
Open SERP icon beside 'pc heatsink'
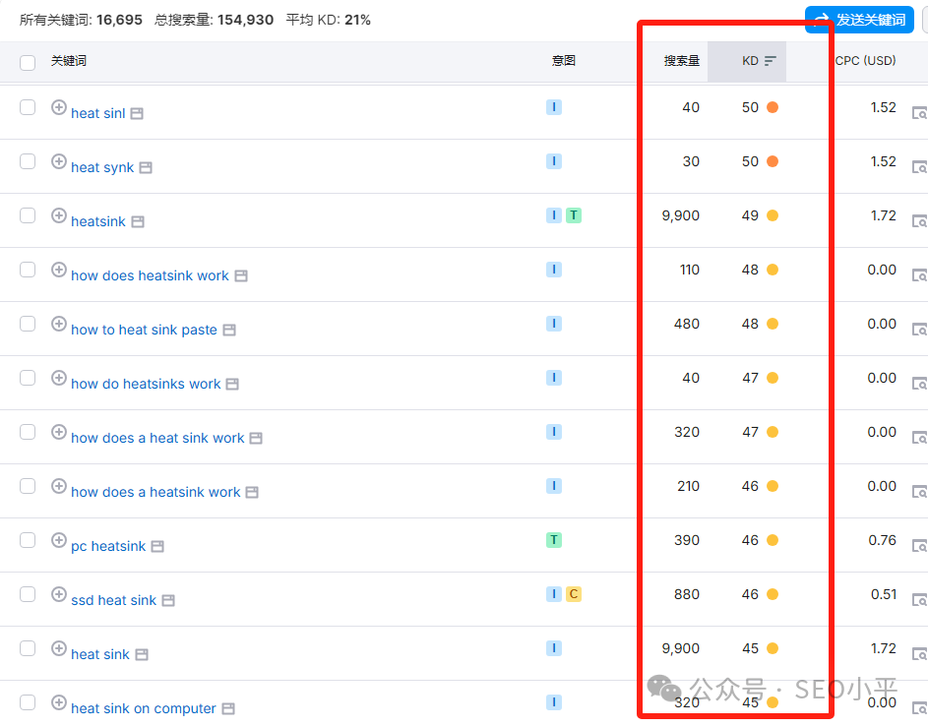pos(157,547)
